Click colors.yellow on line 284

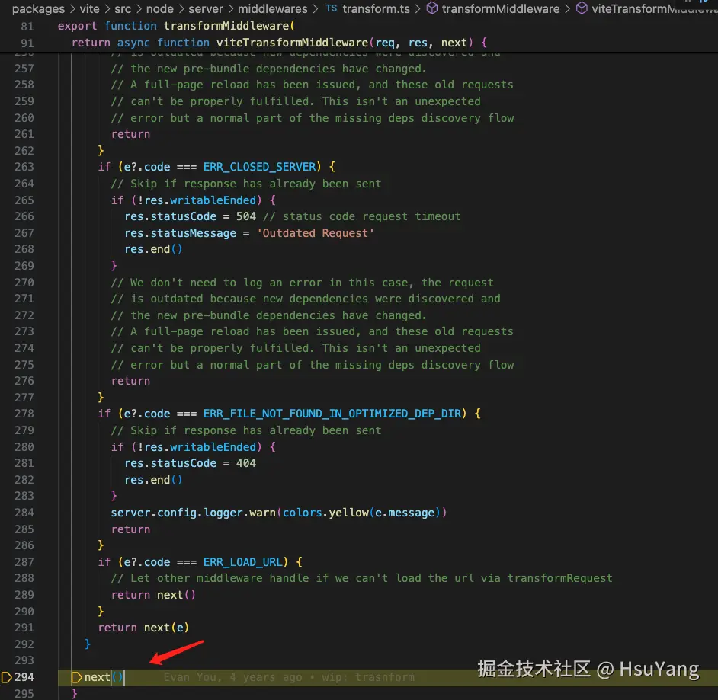(325, 513)
